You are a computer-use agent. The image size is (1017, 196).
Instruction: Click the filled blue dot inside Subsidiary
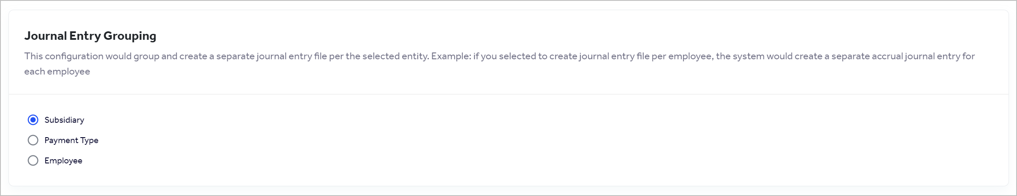[x=33, y=120]
